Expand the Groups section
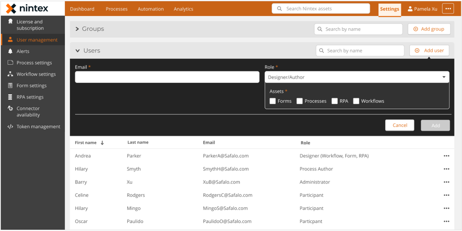Screen dimensions: 462x231 point(77,29)
